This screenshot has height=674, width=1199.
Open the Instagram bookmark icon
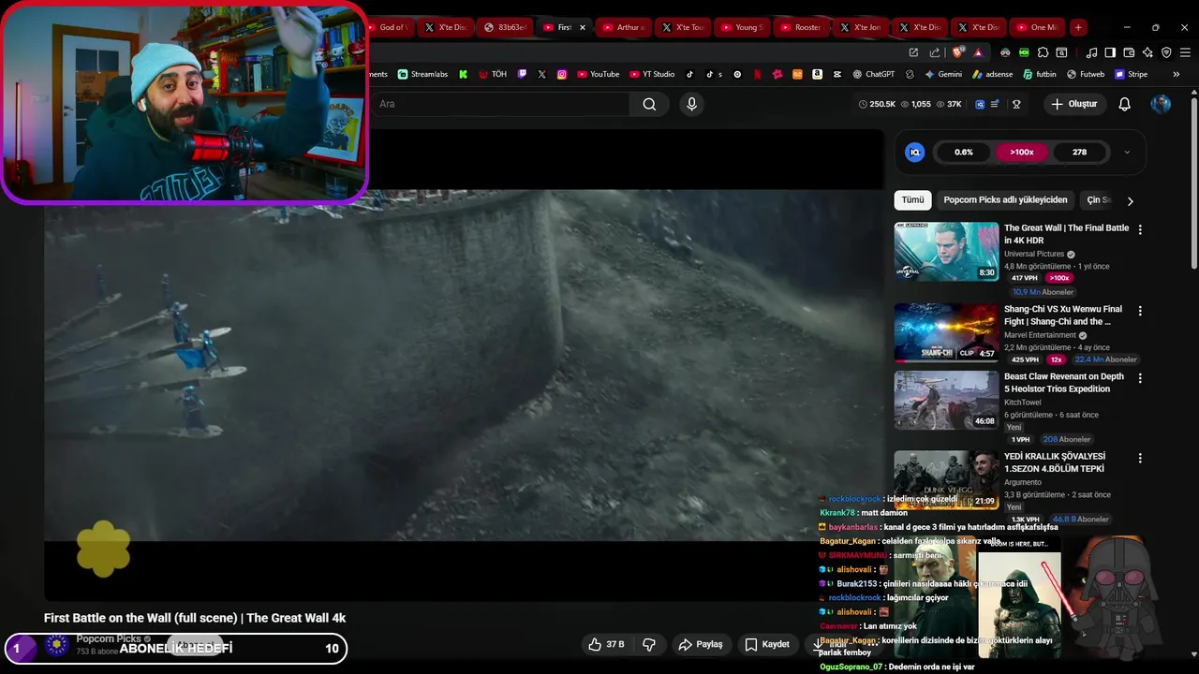coord(562,74)
